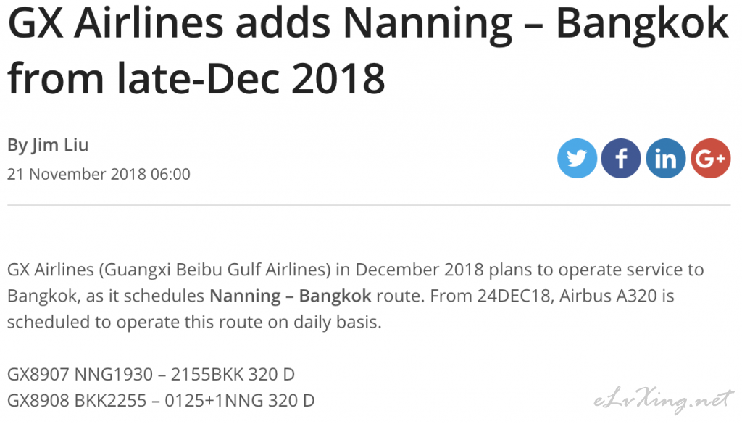Click the horizontal divider below the byline

point(369,205)
